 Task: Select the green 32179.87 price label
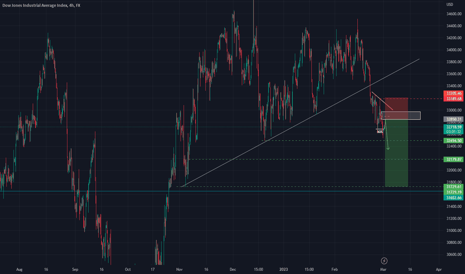(454, 159)
